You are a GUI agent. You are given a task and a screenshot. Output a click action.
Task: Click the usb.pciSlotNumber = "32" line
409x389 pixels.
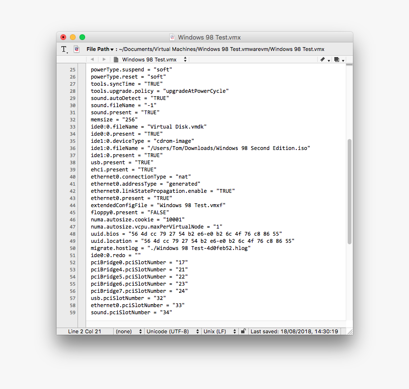128,298
